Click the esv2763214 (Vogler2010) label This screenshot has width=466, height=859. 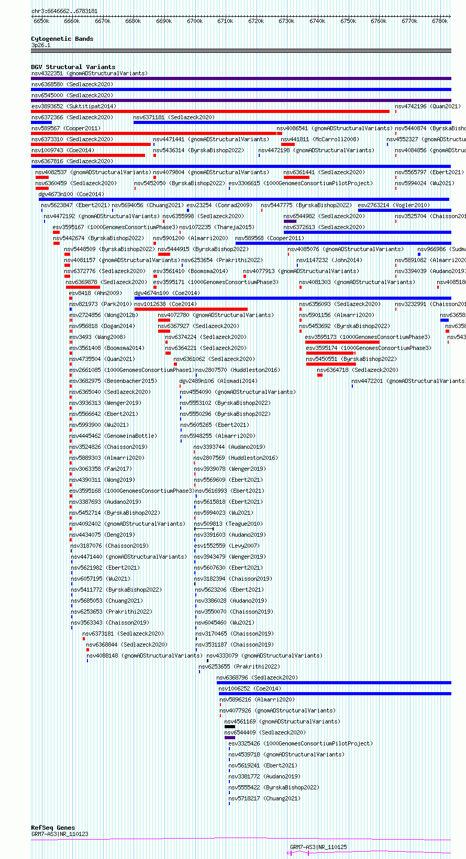[394, 205]
